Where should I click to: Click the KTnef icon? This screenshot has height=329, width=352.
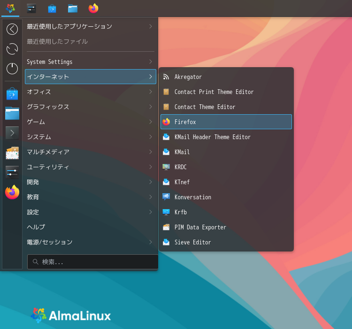coord(166,182)
